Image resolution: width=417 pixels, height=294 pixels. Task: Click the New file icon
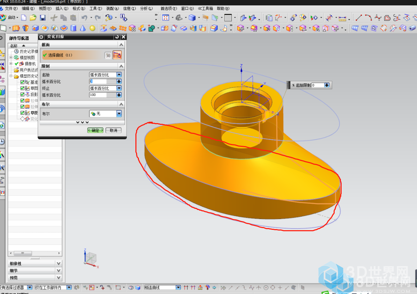24,18
